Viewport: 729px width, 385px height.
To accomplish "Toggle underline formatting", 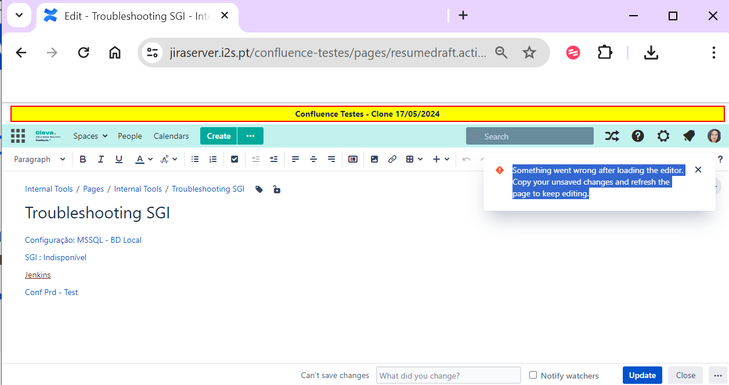I will [x=119, y=159].
